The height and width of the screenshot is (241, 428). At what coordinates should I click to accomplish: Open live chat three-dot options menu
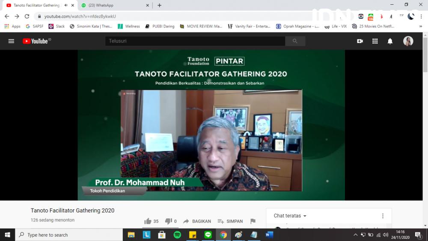(383, 216)
